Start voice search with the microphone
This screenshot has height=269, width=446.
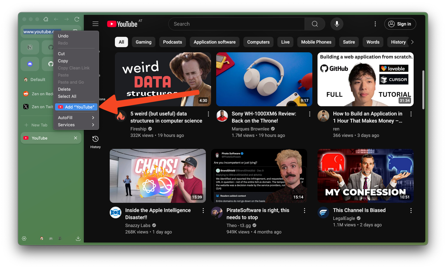click(337, 24)
